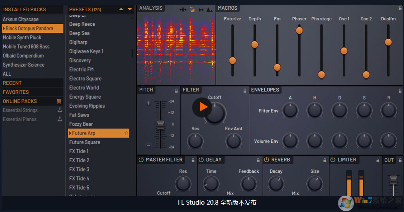The height and width of the screenshot is (212, 404).
Task: Lock the Macros panel
Action: tap(400, 8)
